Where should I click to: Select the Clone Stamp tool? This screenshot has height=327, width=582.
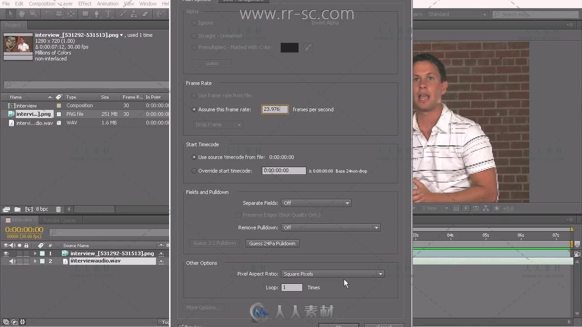[134, 14]
